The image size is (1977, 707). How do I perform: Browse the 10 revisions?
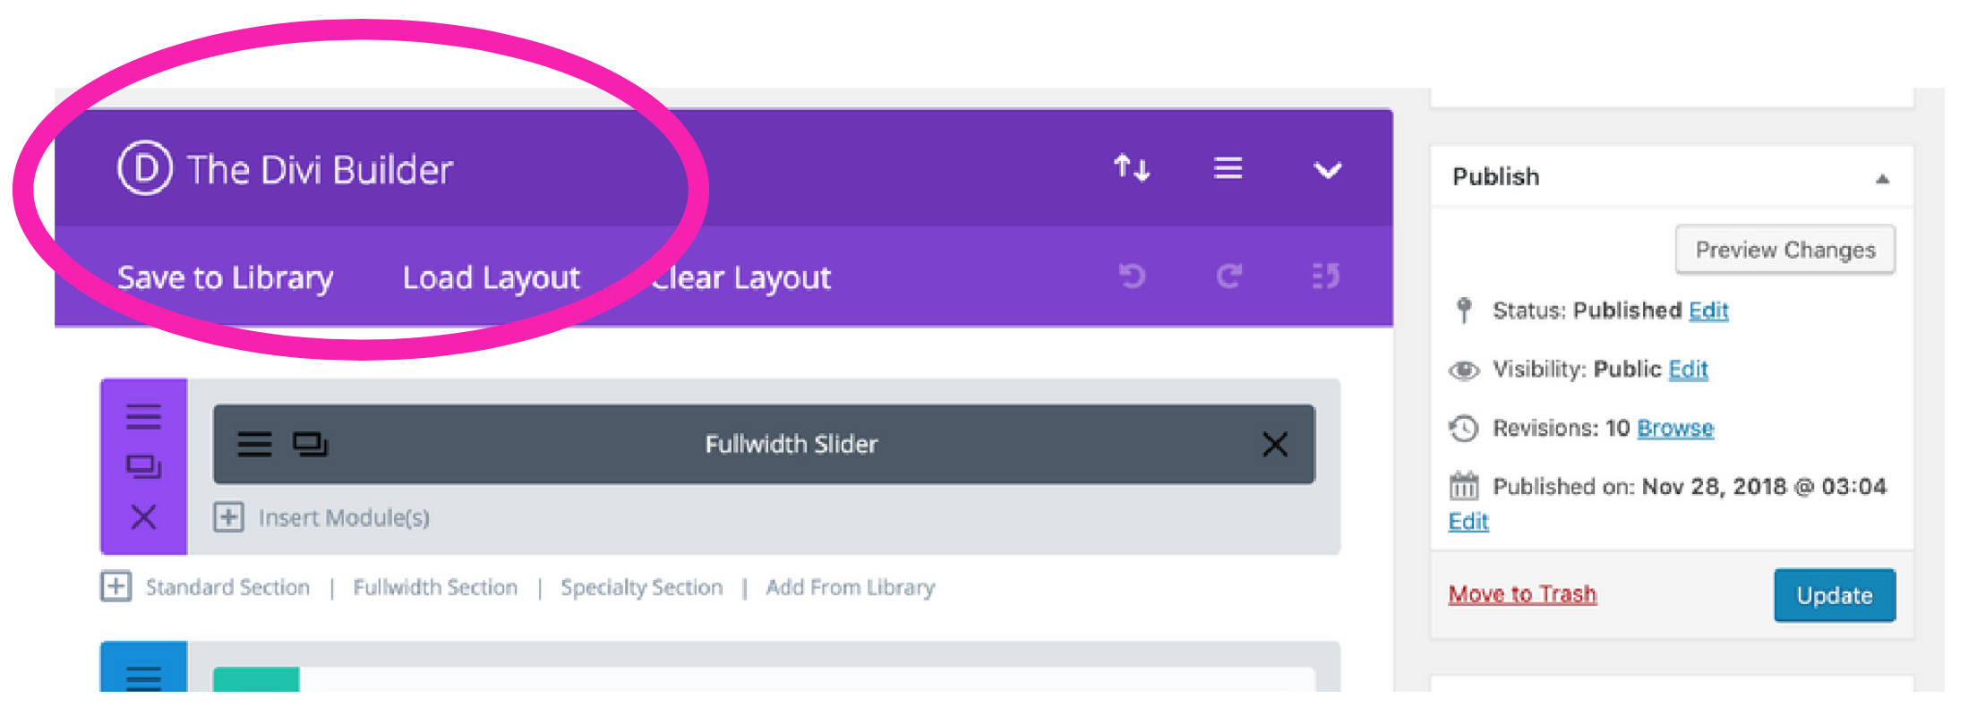(x=1674, y=428)
